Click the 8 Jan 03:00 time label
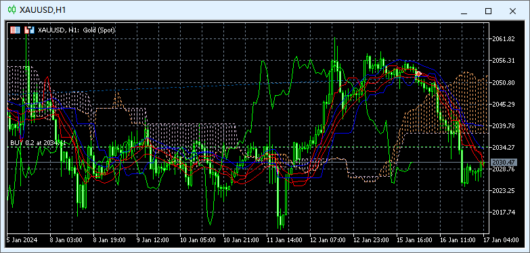The image size is (530, 253). point(66,240)
